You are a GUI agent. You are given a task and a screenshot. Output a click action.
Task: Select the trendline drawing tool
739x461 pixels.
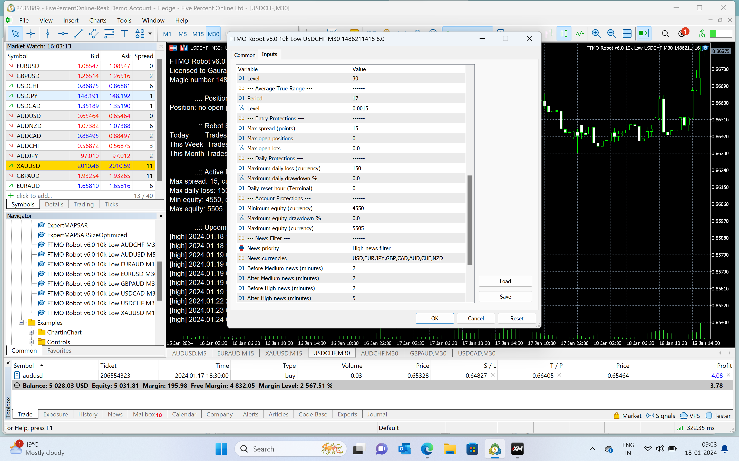[x=79, y=34]
